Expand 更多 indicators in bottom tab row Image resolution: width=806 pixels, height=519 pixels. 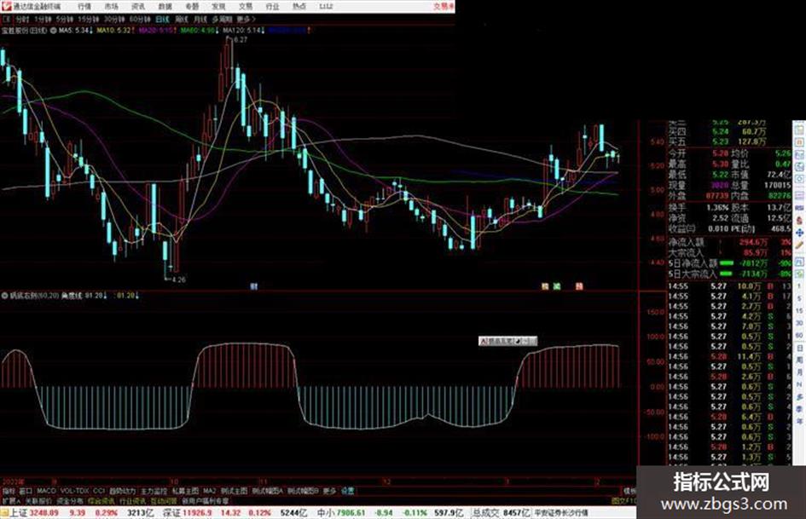tap(329, 491)
